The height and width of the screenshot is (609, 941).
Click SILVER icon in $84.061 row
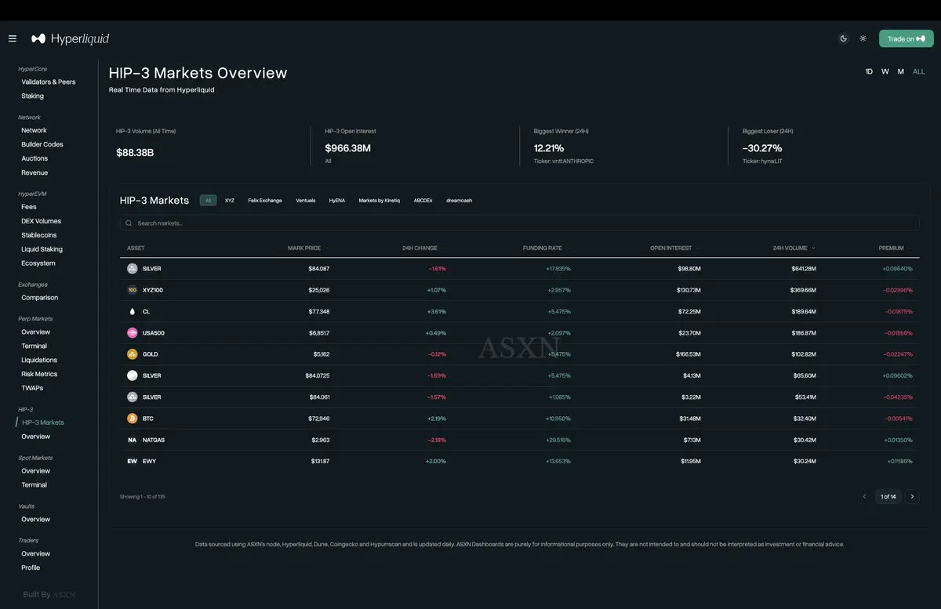(132, 397)
